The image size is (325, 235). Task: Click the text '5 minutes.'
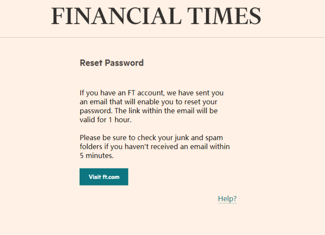pyautogui.click(x=97, y=155)
